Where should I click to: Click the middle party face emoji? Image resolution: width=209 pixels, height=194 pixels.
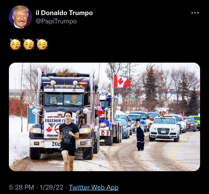(29, 44)
